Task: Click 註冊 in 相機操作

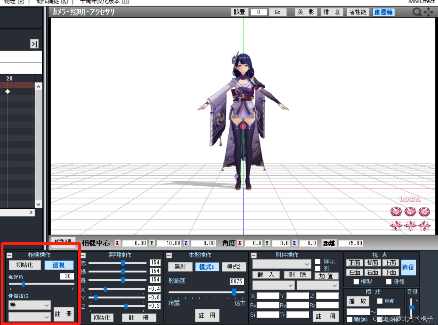Action: tap(63, 314)
